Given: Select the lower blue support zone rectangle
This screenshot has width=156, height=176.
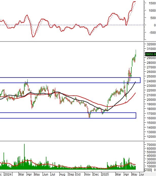Looking at the screenshot, I should click(x=68, y=115).
